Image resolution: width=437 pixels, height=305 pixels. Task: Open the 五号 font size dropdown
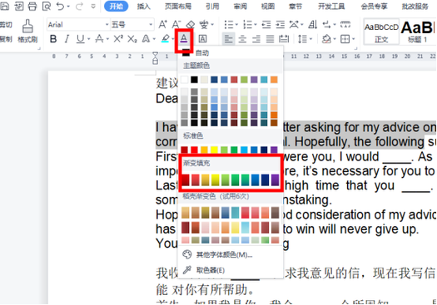pos(151,25)
